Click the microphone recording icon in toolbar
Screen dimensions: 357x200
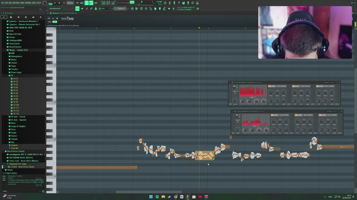pyautogui.click(x=174, y=3)
